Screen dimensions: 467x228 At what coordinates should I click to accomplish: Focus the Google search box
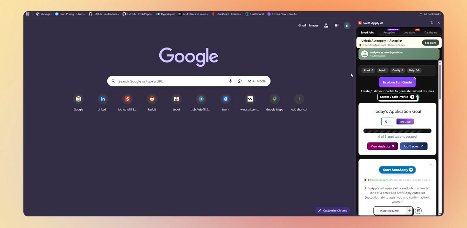[x=189, y=81]
